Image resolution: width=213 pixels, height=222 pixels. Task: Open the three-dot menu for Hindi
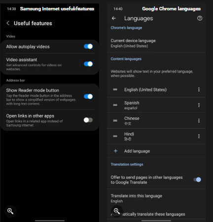coord(199,136)
